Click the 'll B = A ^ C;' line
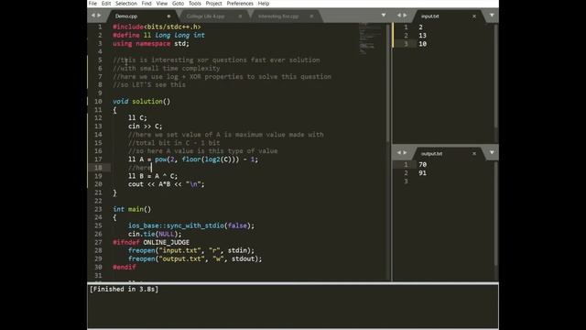 153,176
